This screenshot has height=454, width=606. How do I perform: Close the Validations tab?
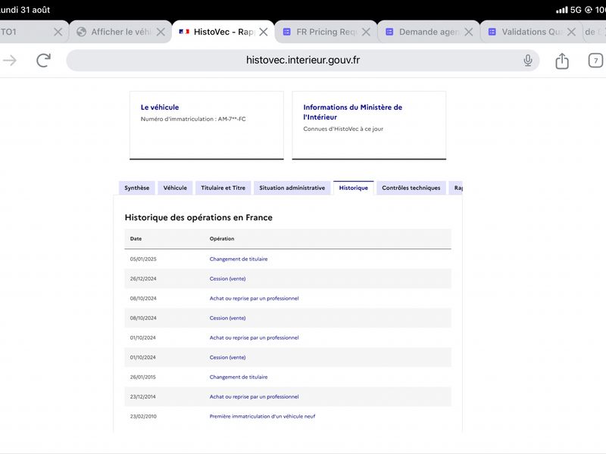[571, 32]
